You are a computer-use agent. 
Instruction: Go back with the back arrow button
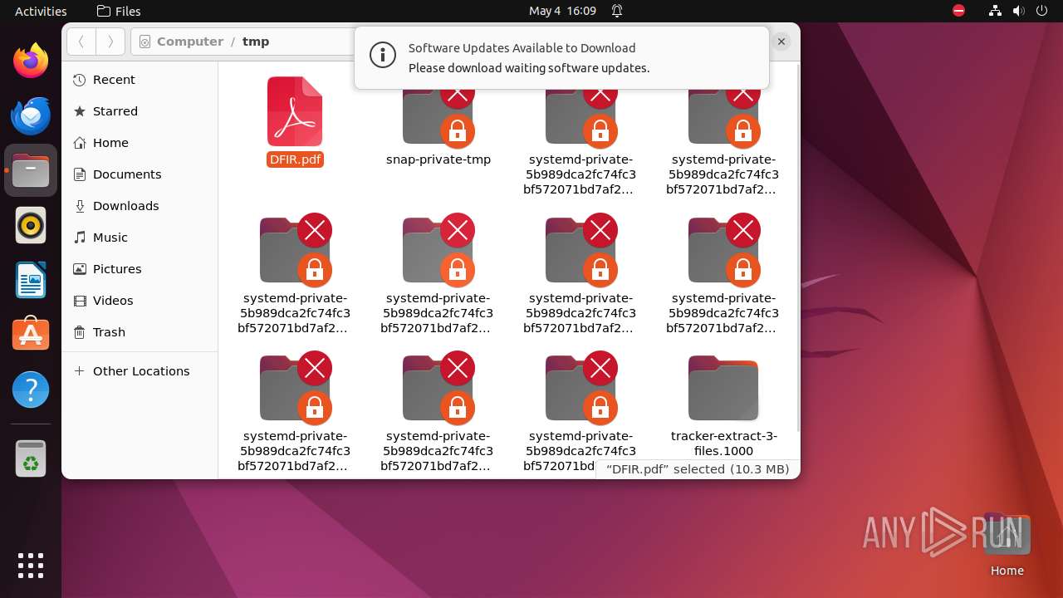coord(81,42)
